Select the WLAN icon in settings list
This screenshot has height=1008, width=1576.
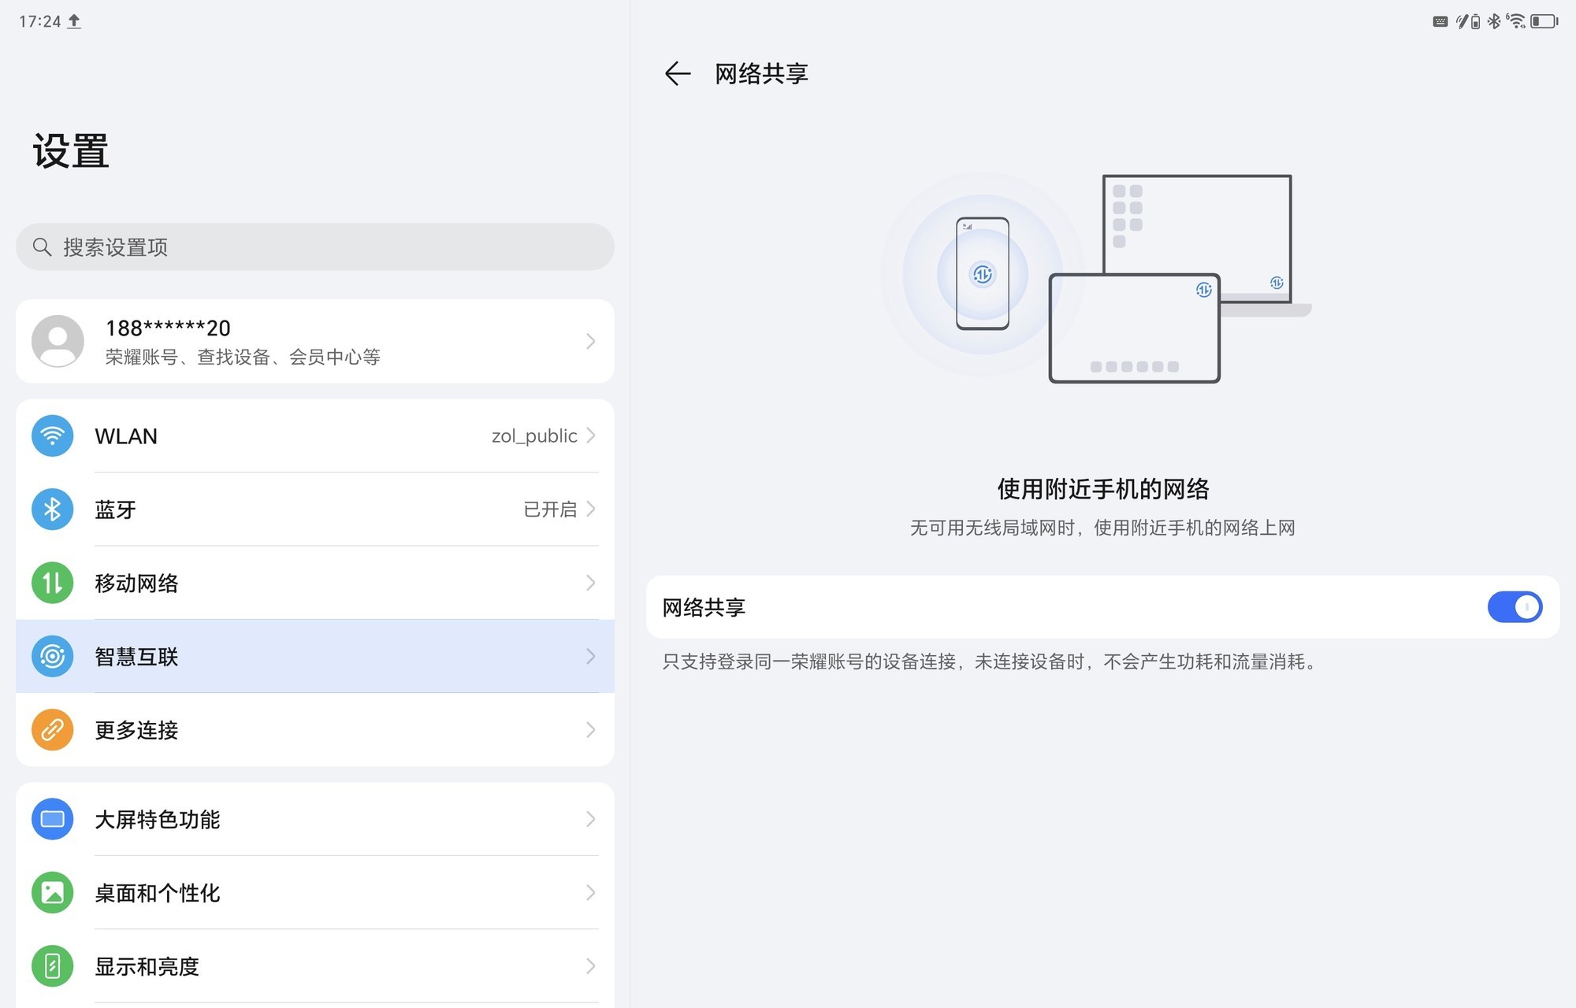52,435
